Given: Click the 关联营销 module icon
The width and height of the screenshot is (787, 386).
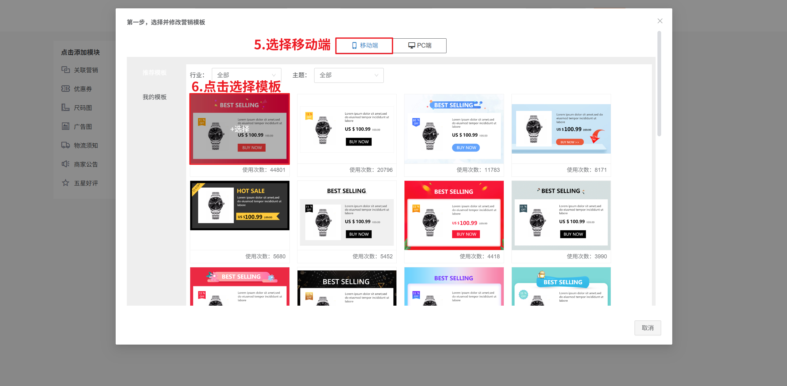Looking at the screenshot, I should click(66, 70).
